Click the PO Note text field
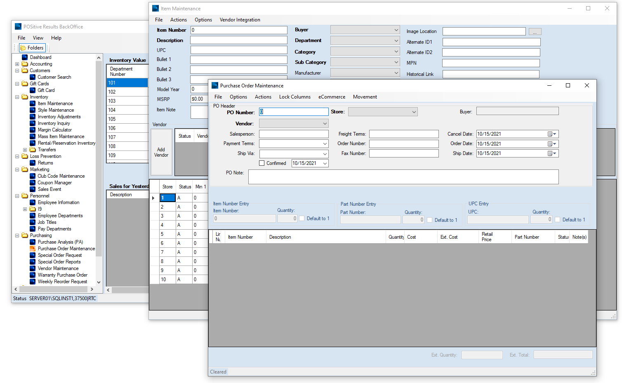 click(403, 177)
